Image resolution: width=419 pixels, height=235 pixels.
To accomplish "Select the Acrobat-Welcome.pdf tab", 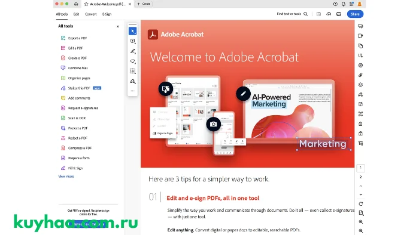I will pos(108,4).
